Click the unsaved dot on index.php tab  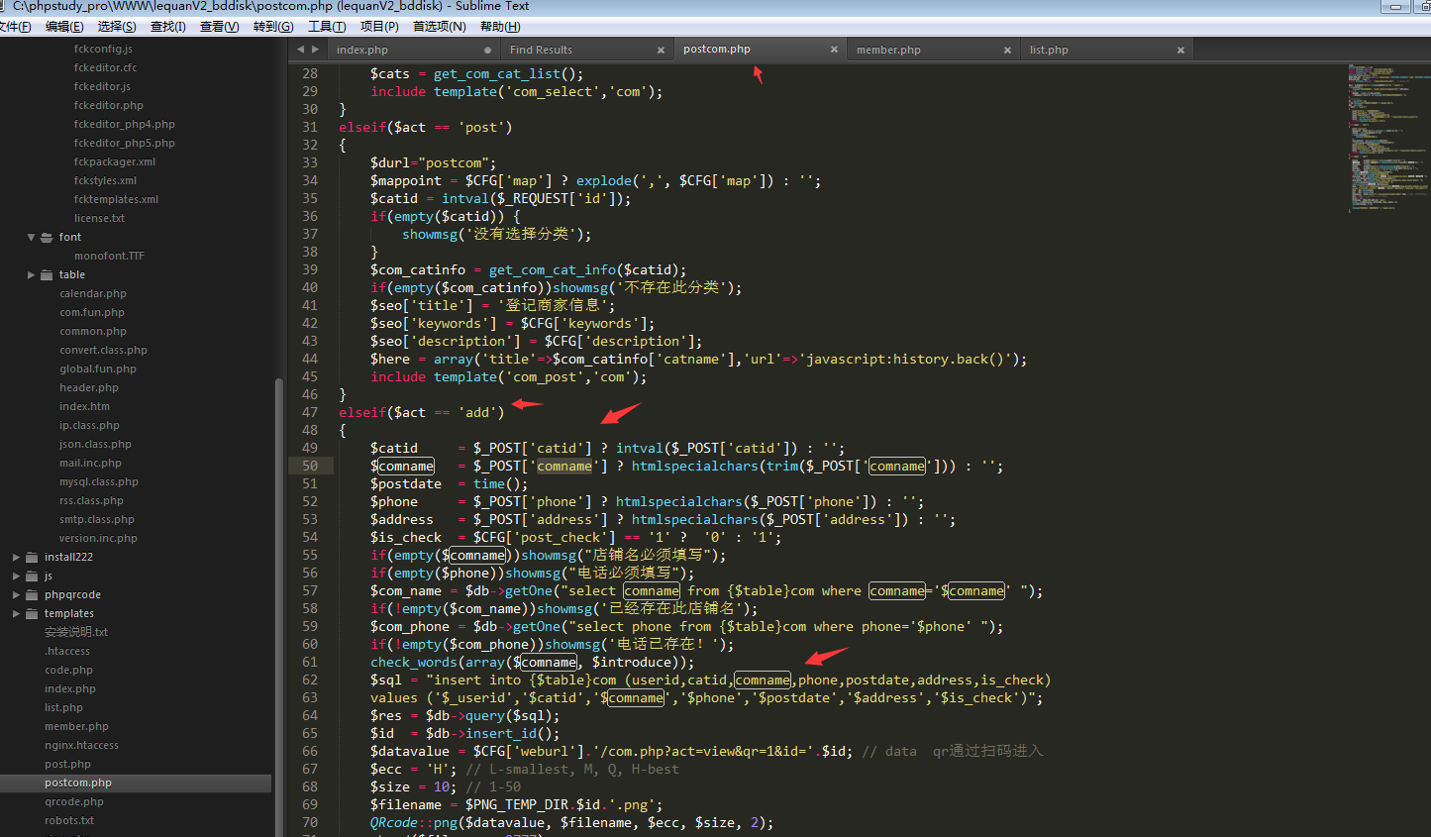(487, 51)
